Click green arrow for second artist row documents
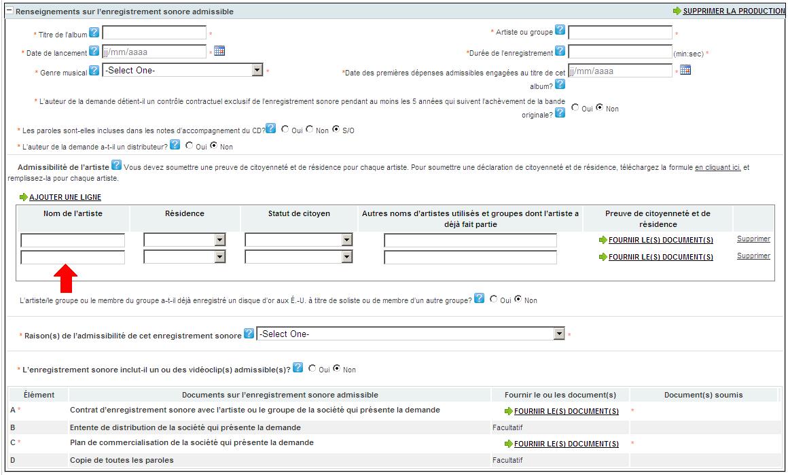The width and height of the screenshot is (788, 475). 603,258
